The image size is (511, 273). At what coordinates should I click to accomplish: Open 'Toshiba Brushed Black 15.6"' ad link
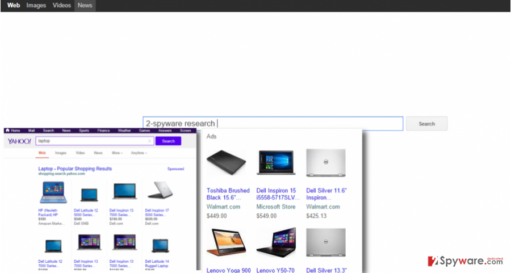(228, 194)
